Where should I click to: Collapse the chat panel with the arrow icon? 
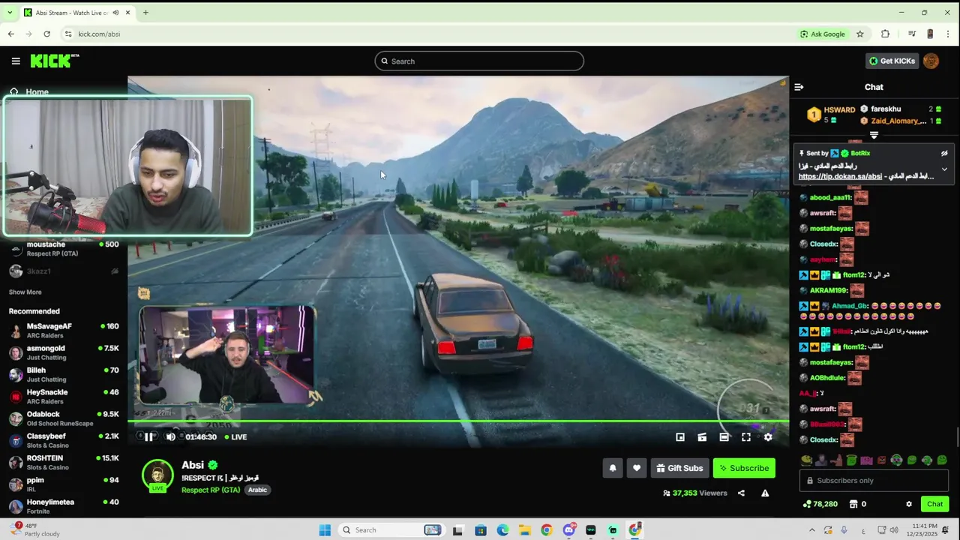click(799, 87)
